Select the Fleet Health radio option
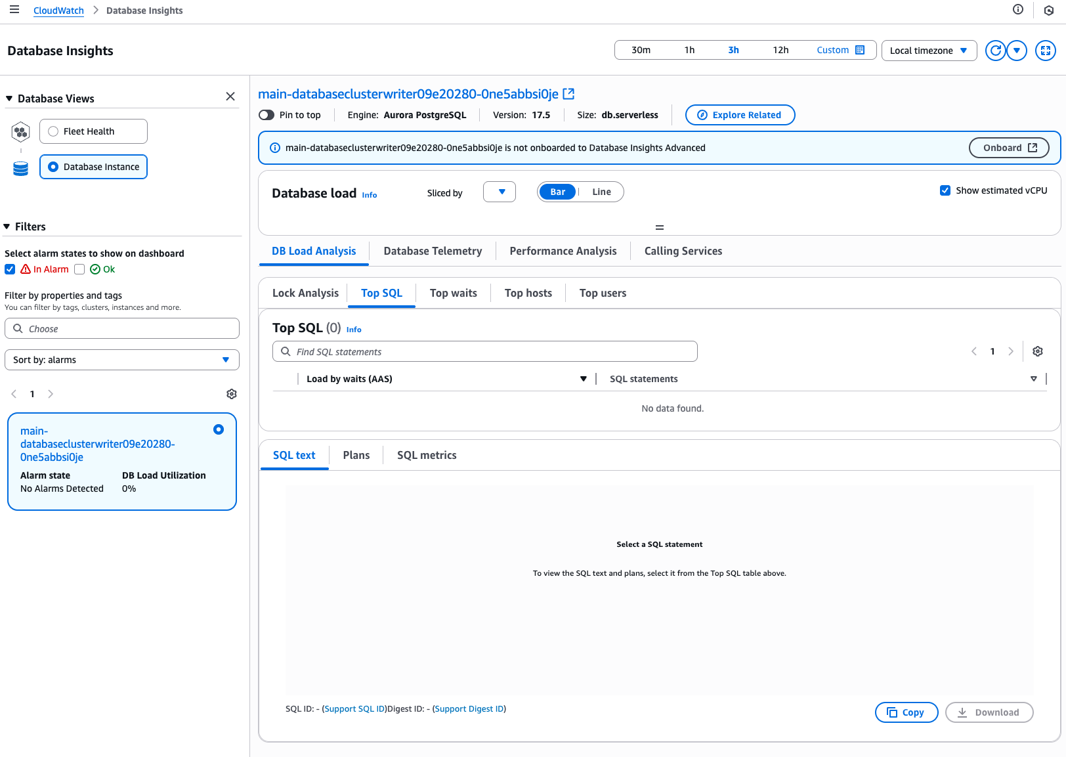The height and width of the screenshot is (757, 1066). point(54,131)
